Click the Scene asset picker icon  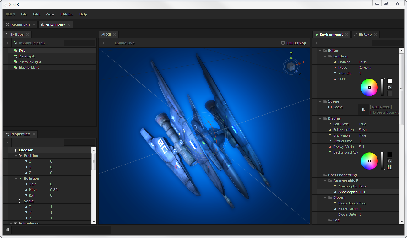[363, 110]
